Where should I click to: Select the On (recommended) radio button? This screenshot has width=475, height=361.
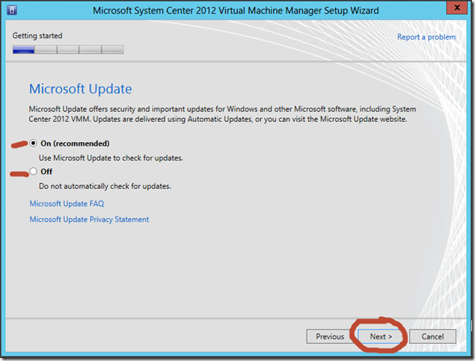33,143
